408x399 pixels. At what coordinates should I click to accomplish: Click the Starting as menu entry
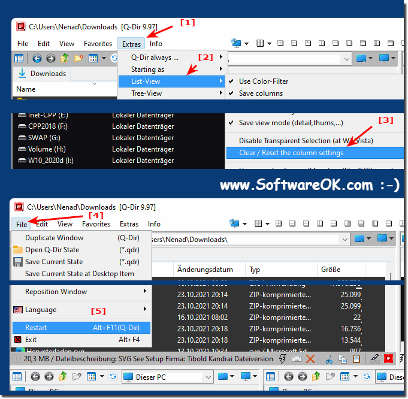point(171,69)
